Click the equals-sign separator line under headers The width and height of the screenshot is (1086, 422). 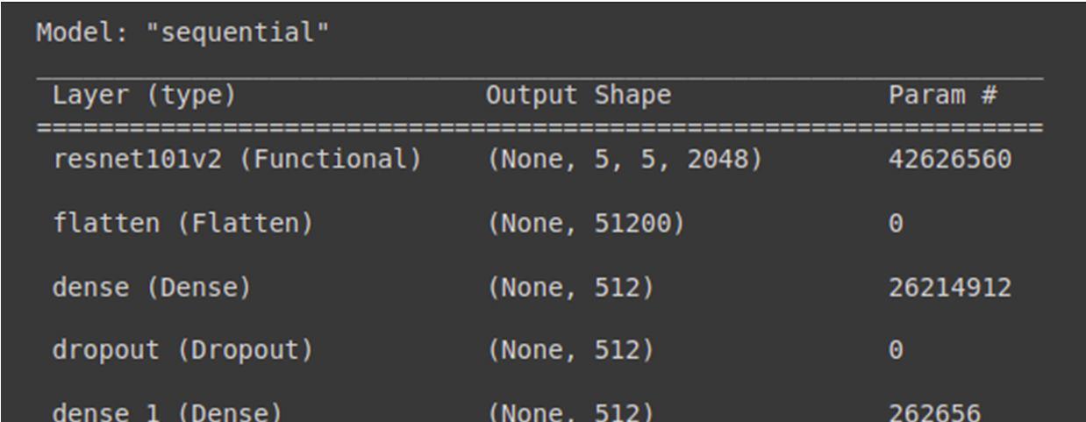(x=540, y=129)
